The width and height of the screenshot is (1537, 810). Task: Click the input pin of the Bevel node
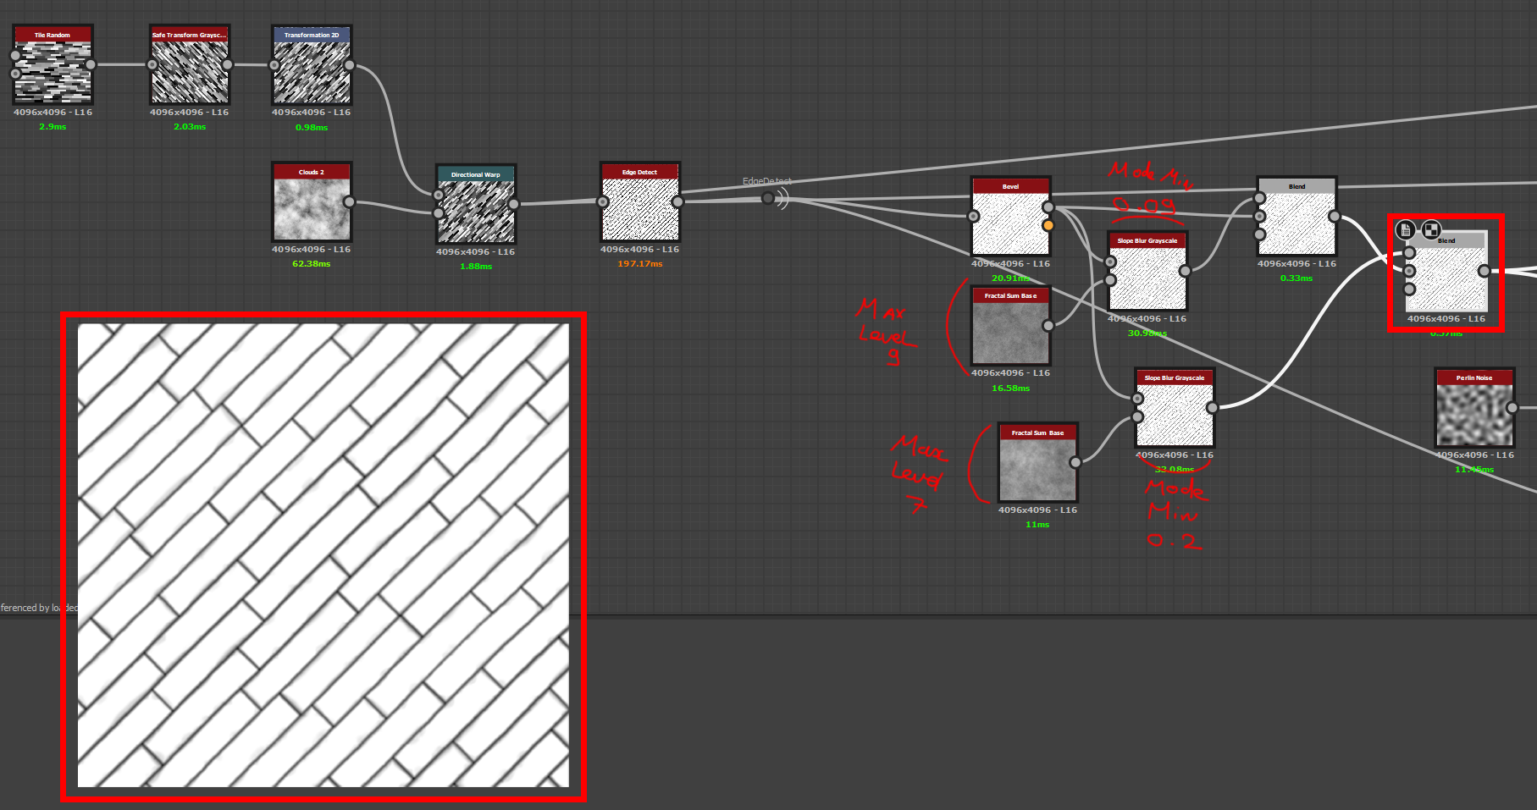pyautogui.click(x=974, y=216)
